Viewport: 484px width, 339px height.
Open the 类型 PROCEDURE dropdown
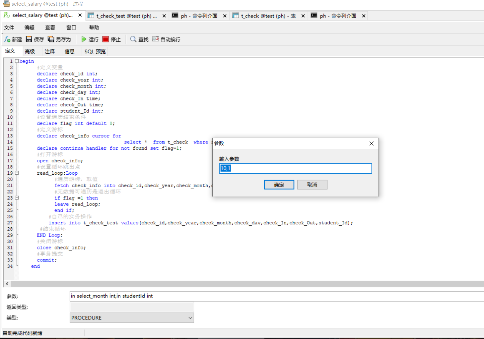pyautogui.click(x=132, y=318)
